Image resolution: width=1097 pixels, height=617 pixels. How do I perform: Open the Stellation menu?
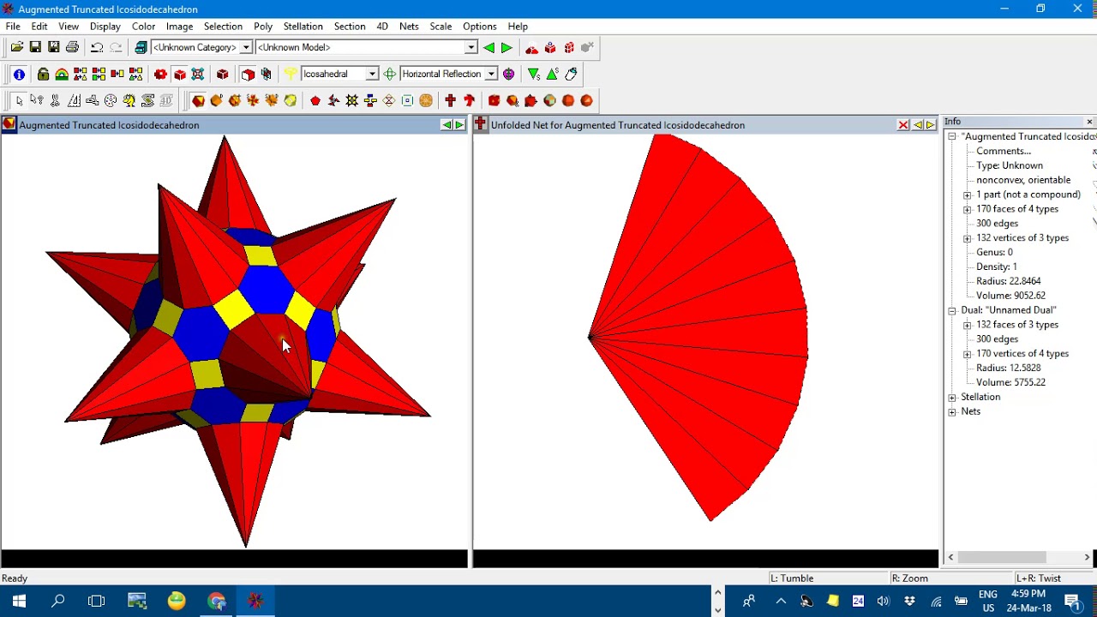click(x=303, y=27)
